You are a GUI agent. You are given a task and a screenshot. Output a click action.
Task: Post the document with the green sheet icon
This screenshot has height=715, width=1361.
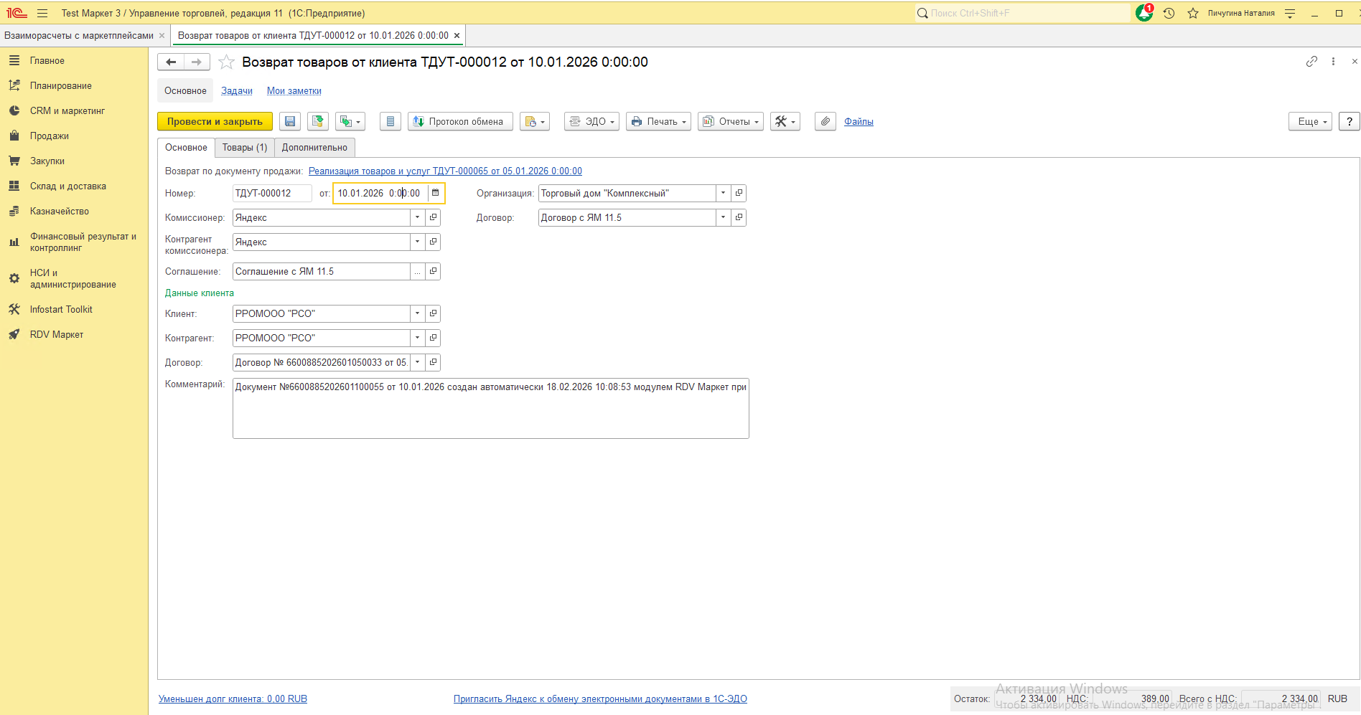(x=317, y=122)
